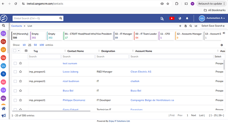Show 100 entries per page
Screen dimensions: 228x123
(42, 45)
